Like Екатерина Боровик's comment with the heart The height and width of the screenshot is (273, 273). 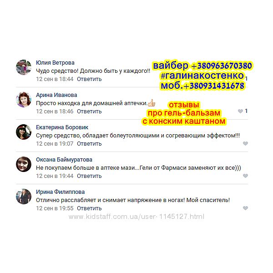[x=245, y=143]
